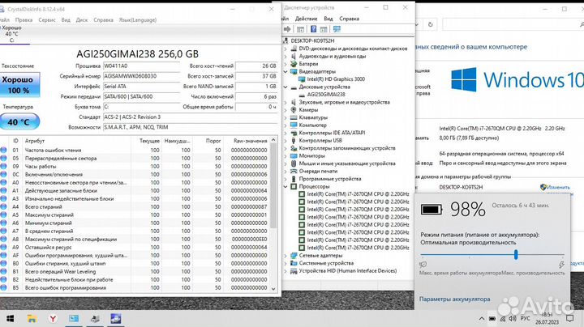584x327 pixels.
Task: Click the Батареи battery category icon
Action: coord(294,64)
